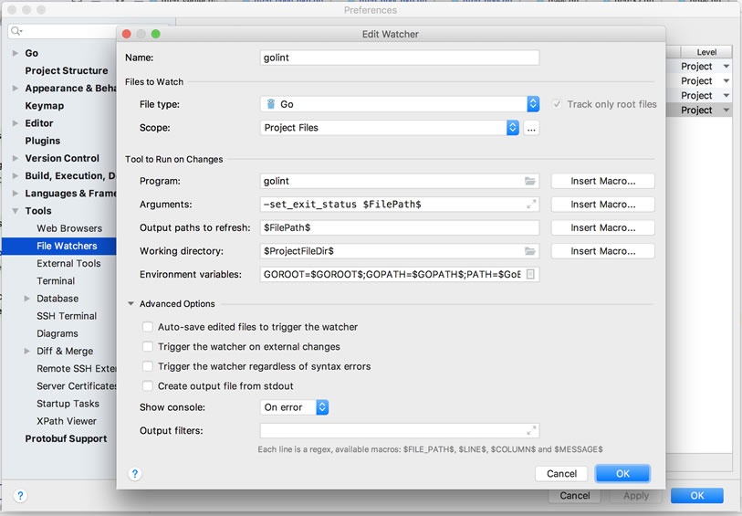Click the help question mark in Edit Watcher dialog

click(135, 474)
